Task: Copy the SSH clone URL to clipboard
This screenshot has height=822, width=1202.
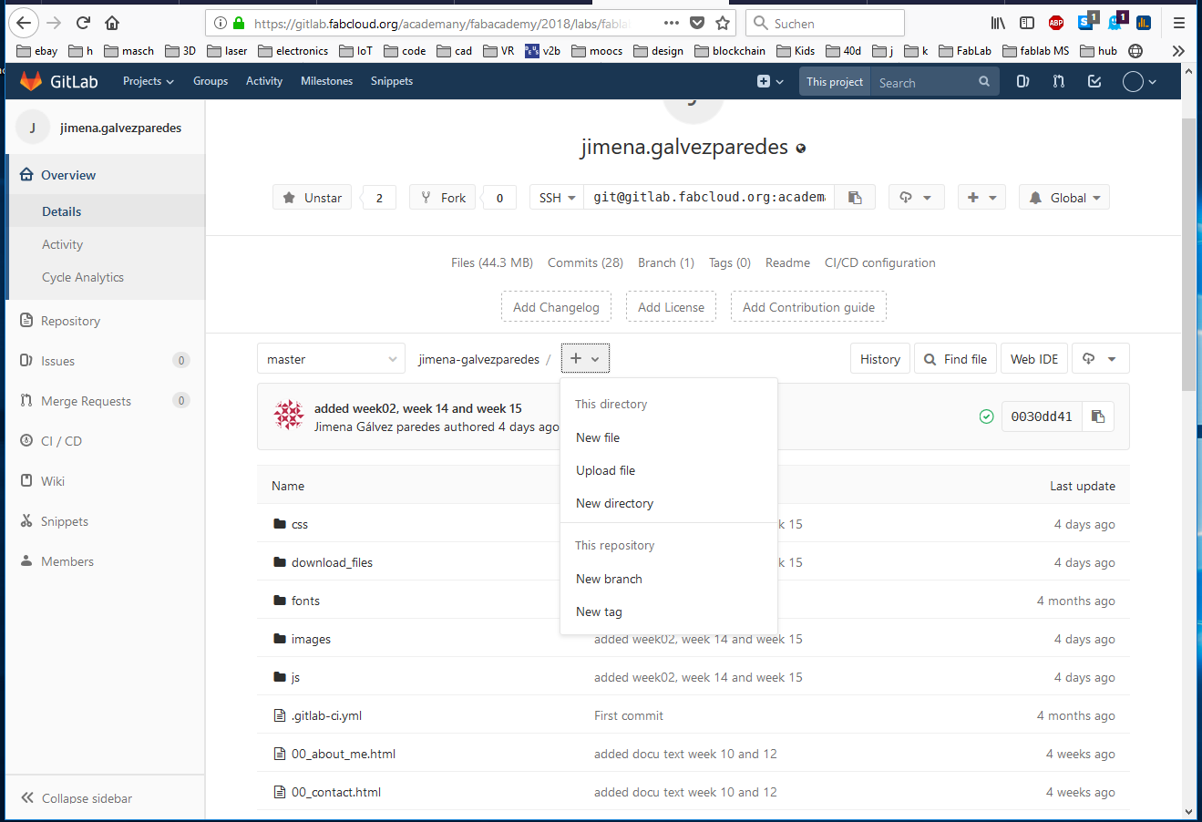Action: pyautogui.click(x=855, y=198)
